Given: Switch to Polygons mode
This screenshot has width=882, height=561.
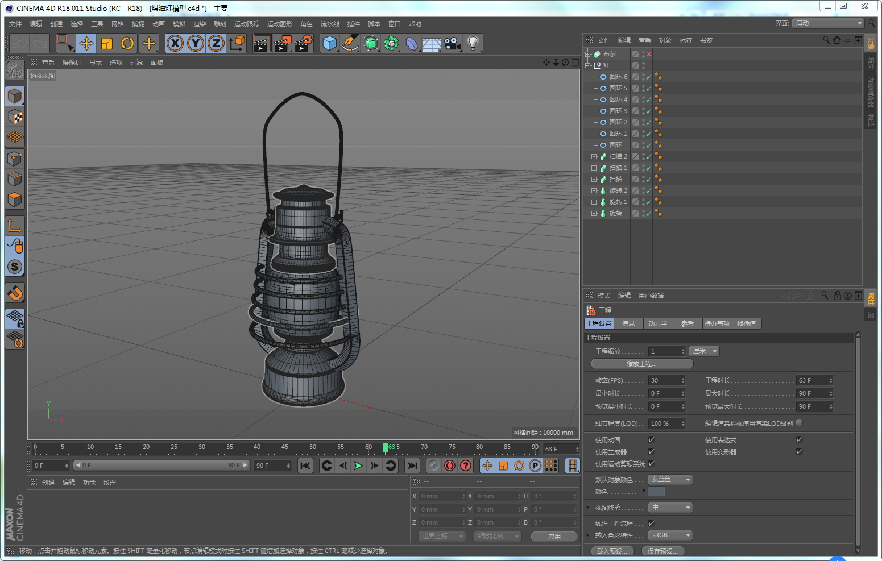Looking at the screenshot, I should point(15,200).
